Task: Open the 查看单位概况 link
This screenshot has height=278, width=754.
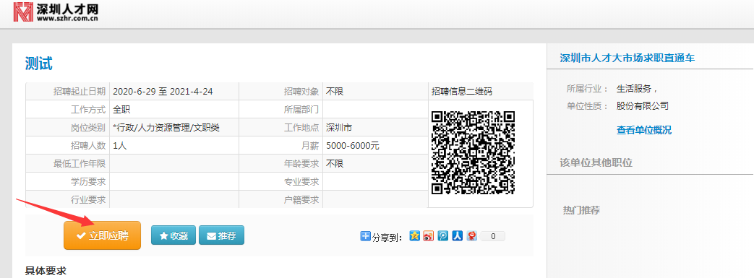Action: [x=644, y=130]
